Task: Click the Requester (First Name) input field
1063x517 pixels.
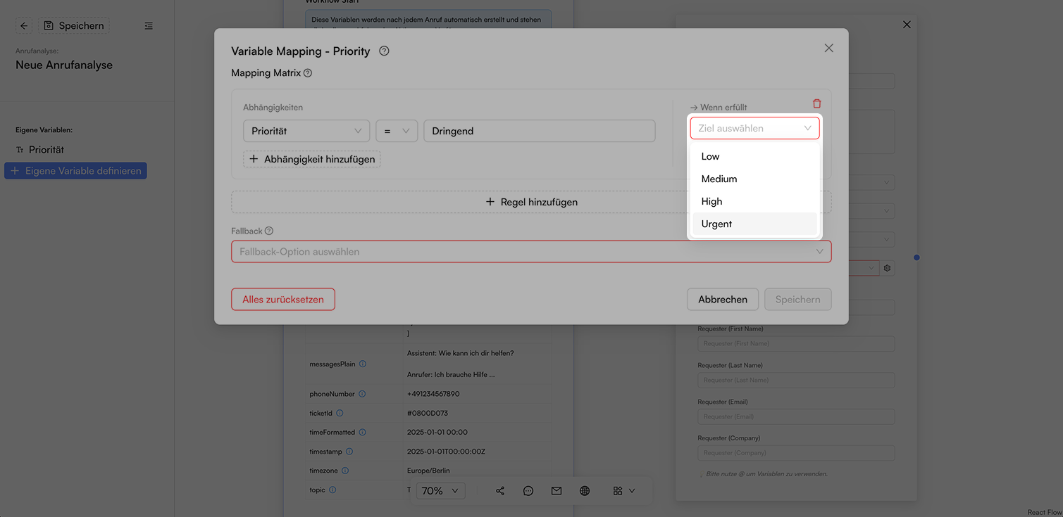Action: click(796, 344)
